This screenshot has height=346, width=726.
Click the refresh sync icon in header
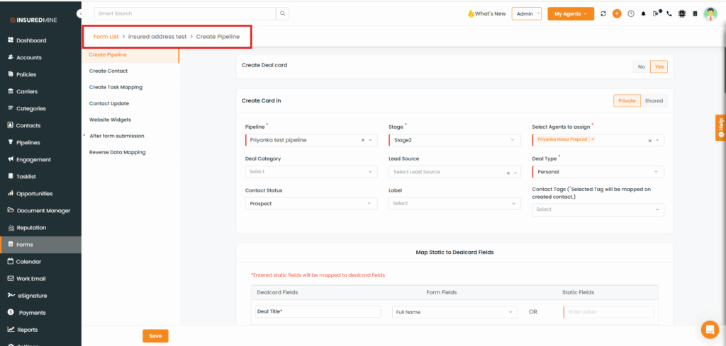(603, 13)
